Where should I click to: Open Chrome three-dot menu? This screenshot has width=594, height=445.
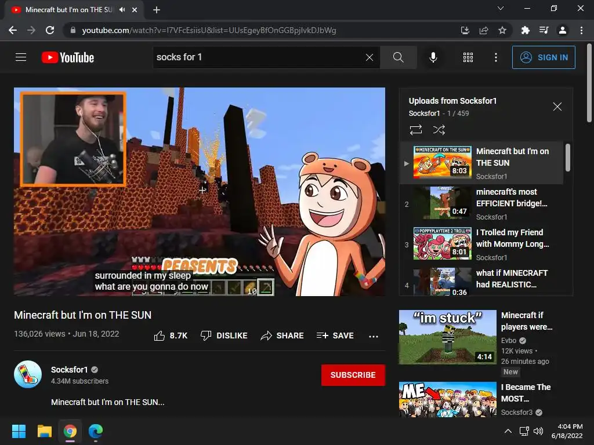[x=581, y=30]
